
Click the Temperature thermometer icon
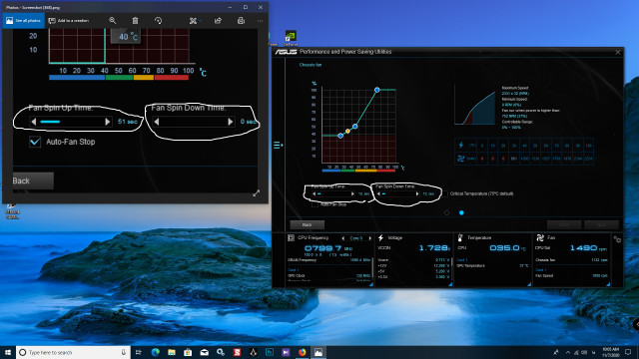pos(460,237)
